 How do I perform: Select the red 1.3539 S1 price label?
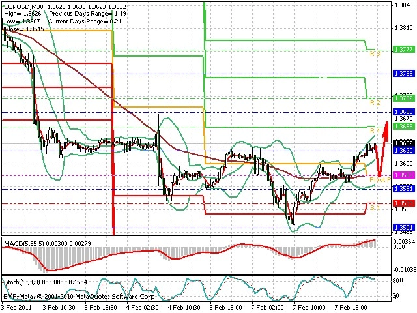(x=404, y=203)
